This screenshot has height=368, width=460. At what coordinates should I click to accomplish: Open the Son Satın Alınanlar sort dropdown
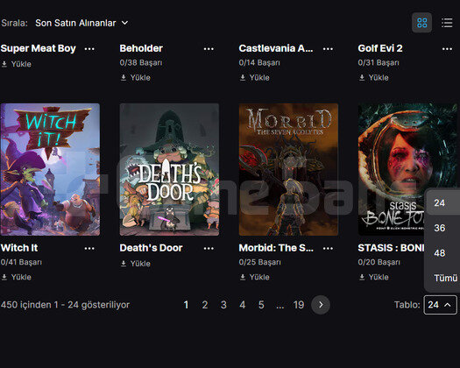pyautogui.click(x=81, y=23)
